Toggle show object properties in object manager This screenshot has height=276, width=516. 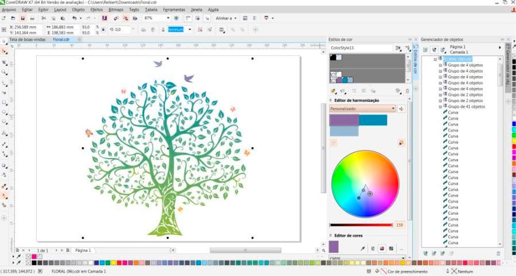click(425, 50)
